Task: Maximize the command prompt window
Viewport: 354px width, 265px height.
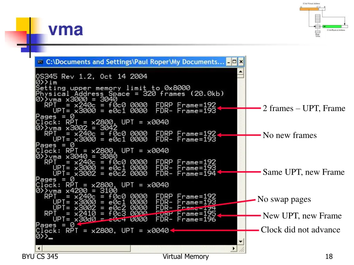Action: point(235,62)
